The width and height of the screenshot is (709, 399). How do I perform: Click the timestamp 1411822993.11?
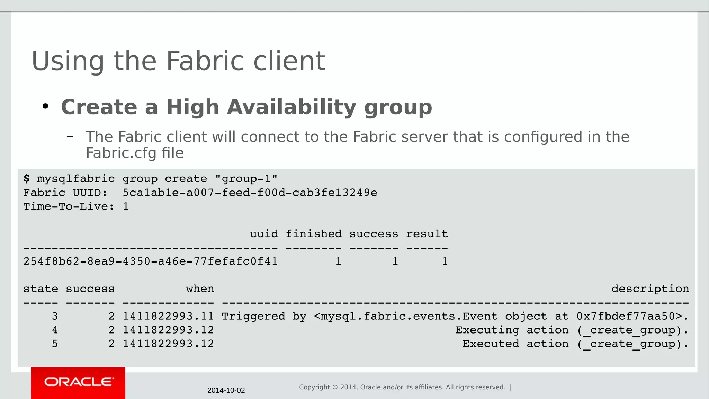(168, 316)
